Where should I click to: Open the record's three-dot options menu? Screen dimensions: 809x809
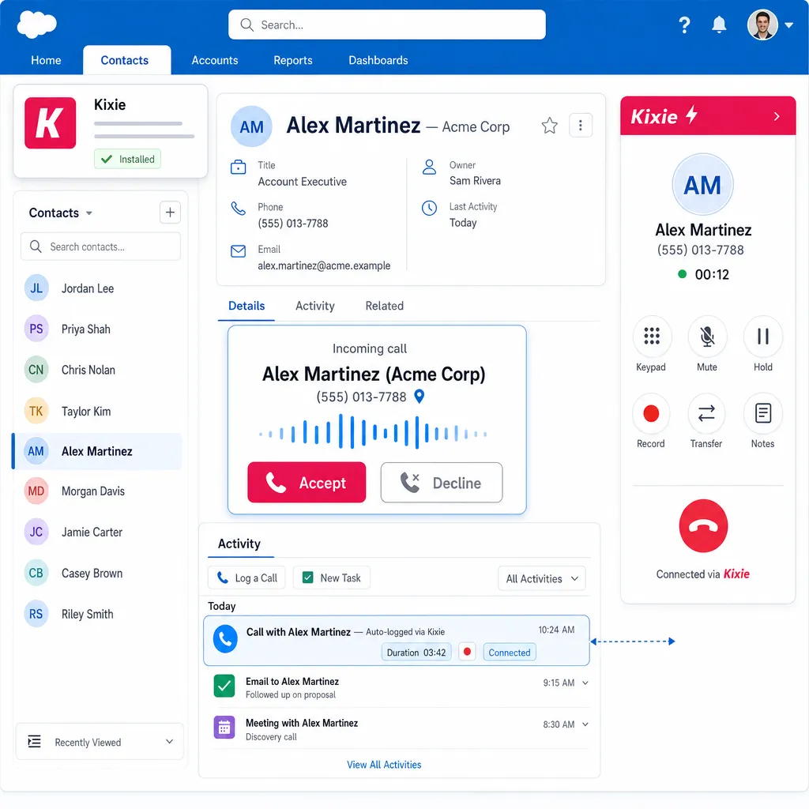click(581, 126)
